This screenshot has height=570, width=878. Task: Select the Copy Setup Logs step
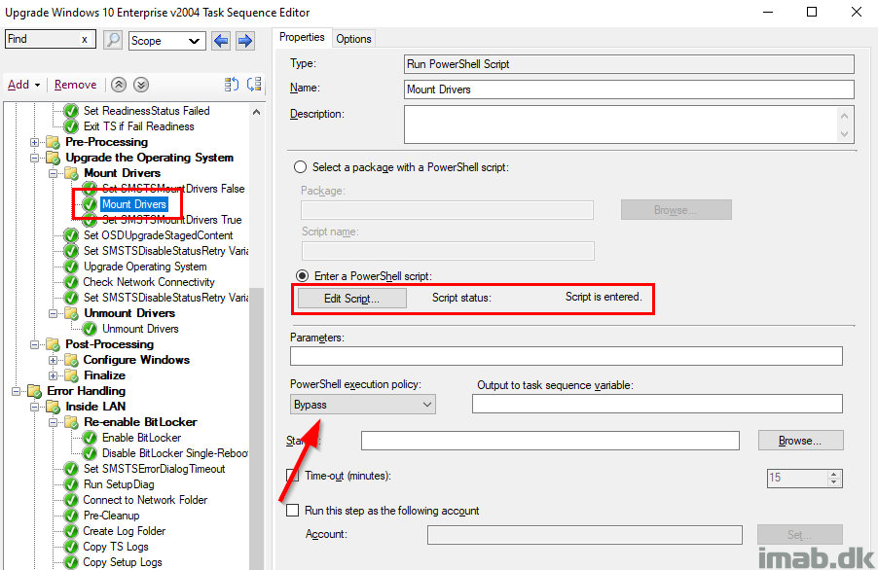pos(123,562)
